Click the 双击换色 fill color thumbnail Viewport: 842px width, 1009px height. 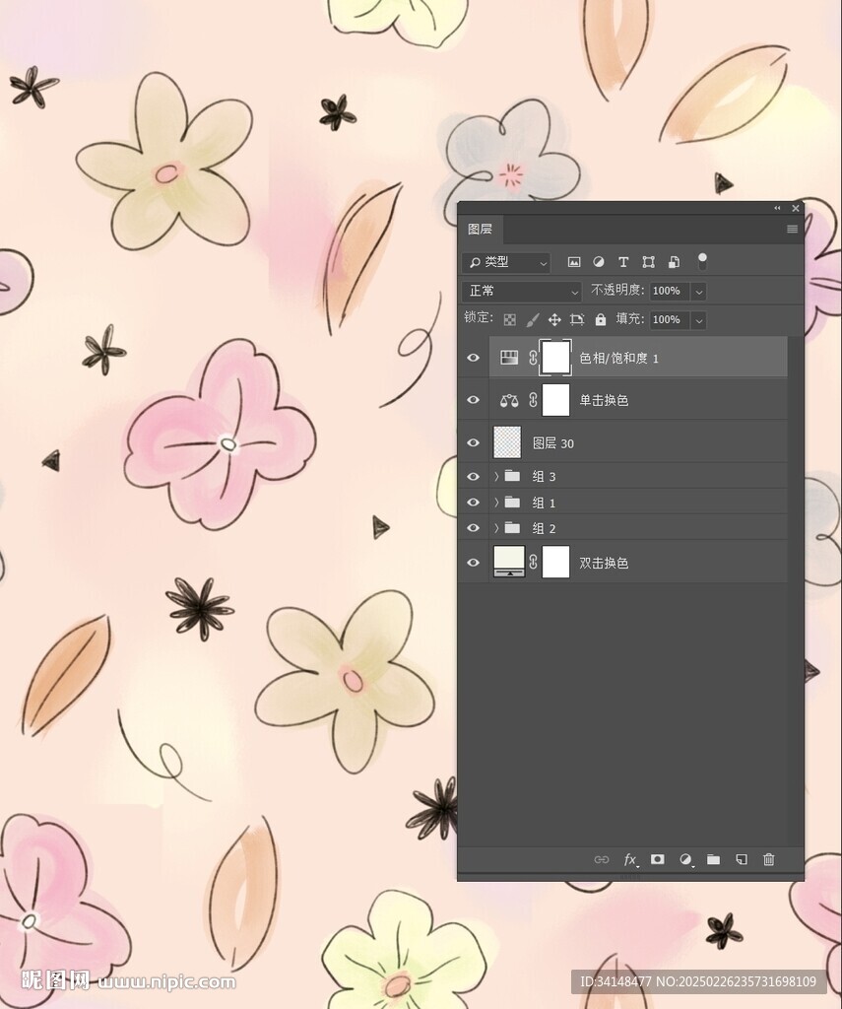tap(509, 562)
